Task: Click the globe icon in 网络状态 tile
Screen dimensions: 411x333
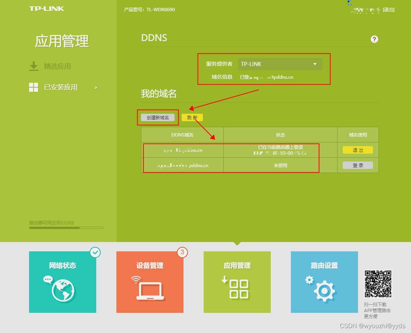Action: tap(63, 291)
